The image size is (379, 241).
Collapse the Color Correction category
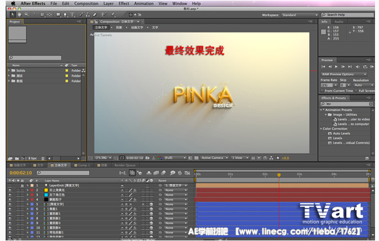click(x=321, y=129)
